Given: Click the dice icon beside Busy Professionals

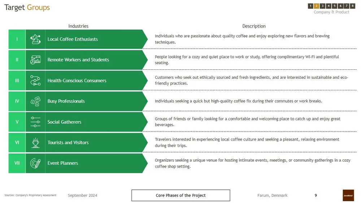Looking at the screenshot, I should point(35,101).
